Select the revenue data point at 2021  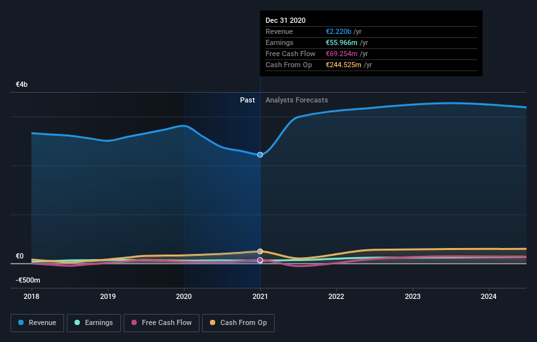(260, 155)
